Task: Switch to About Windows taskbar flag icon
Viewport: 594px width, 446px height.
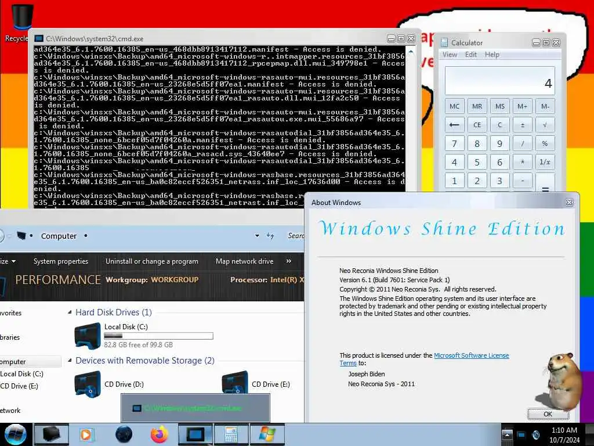Action: click(x=267, y=434)
